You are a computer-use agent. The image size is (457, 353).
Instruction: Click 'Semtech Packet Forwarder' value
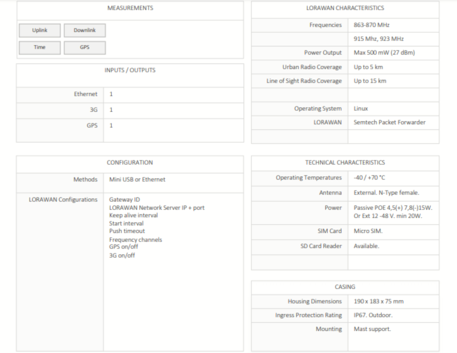389,122
